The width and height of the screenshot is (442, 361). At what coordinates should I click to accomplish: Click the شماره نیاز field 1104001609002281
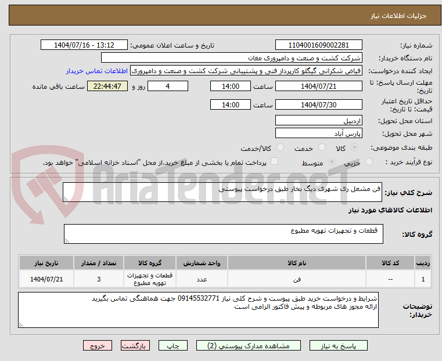tap(318, 45)
